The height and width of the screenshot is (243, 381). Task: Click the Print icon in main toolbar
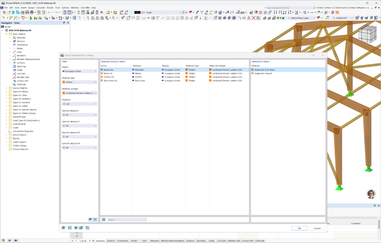coord(32,12)
